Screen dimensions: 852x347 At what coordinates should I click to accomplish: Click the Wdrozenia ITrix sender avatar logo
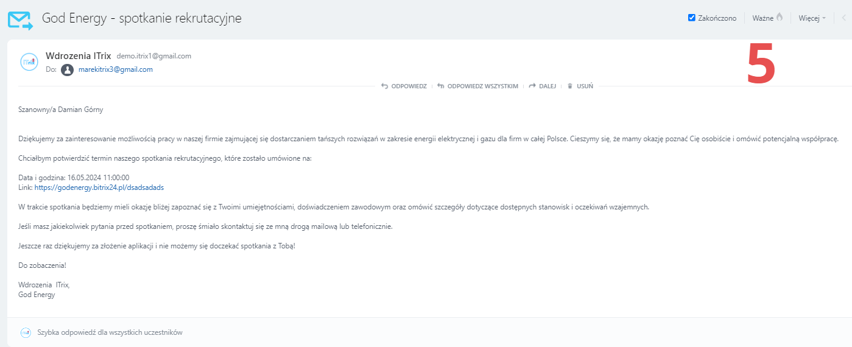coord(29,62)
